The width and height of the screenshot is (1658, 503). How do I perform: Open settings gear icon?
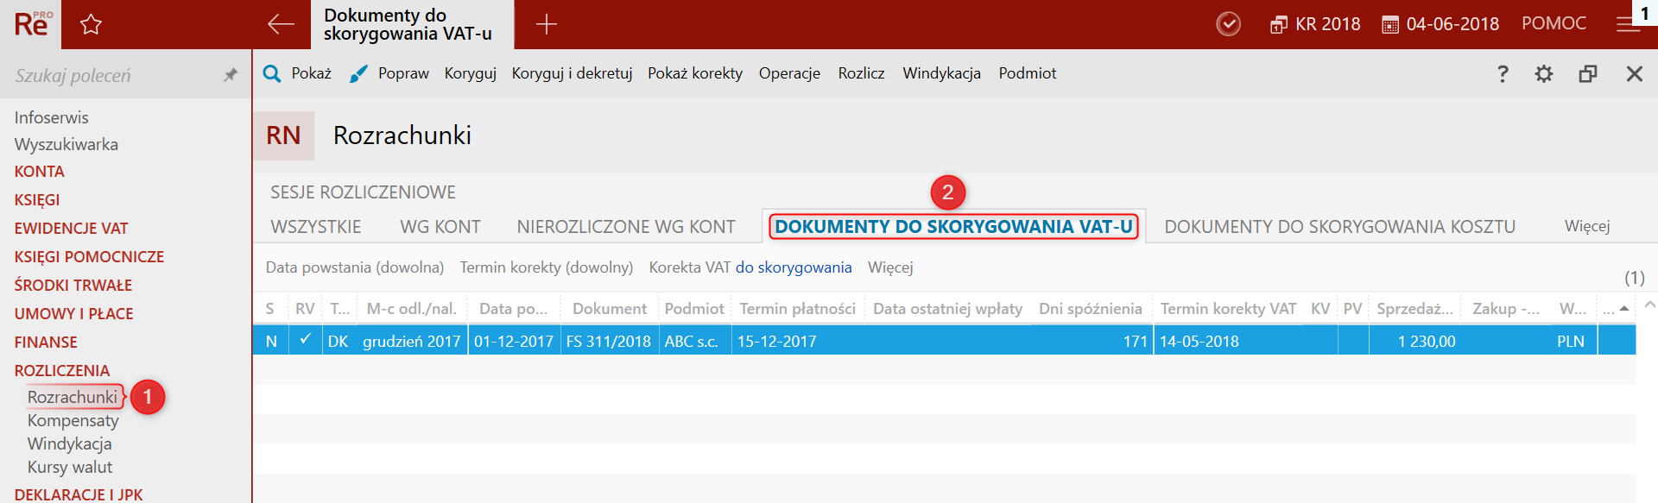coord(1544,74)
